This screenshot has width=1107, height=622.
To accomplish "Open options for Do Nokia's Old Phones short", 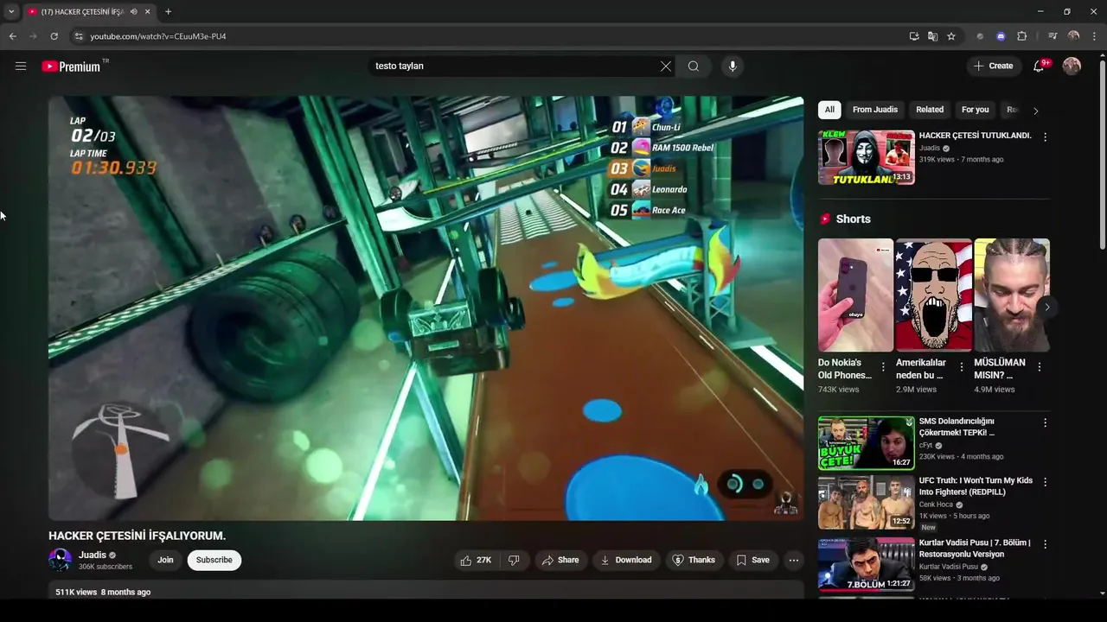I will 883,367.
